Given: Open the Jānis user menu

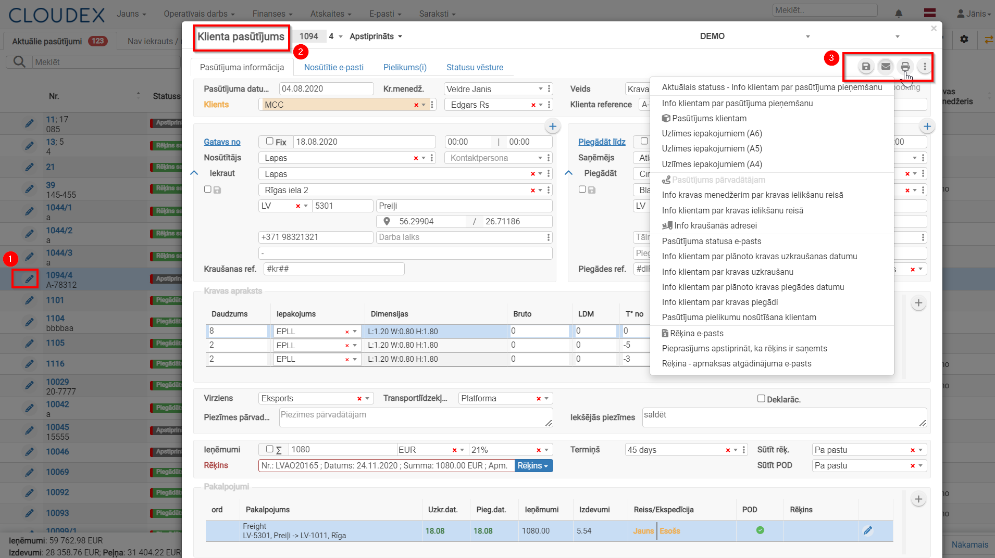Looking at the screenshot, I should pyautogui.click(x=974, y=14).
